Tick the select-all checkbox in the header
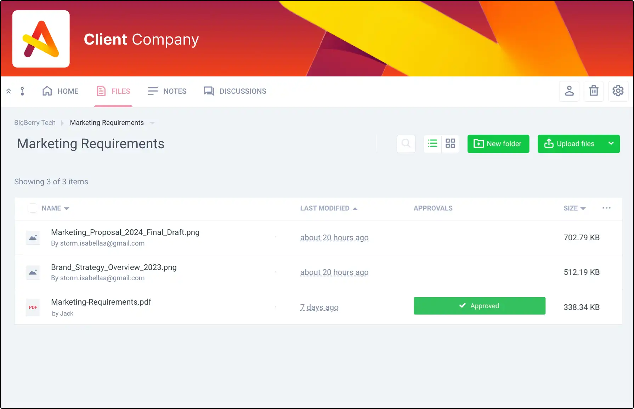This screenshot has height=409, width=634. [33, 208]
